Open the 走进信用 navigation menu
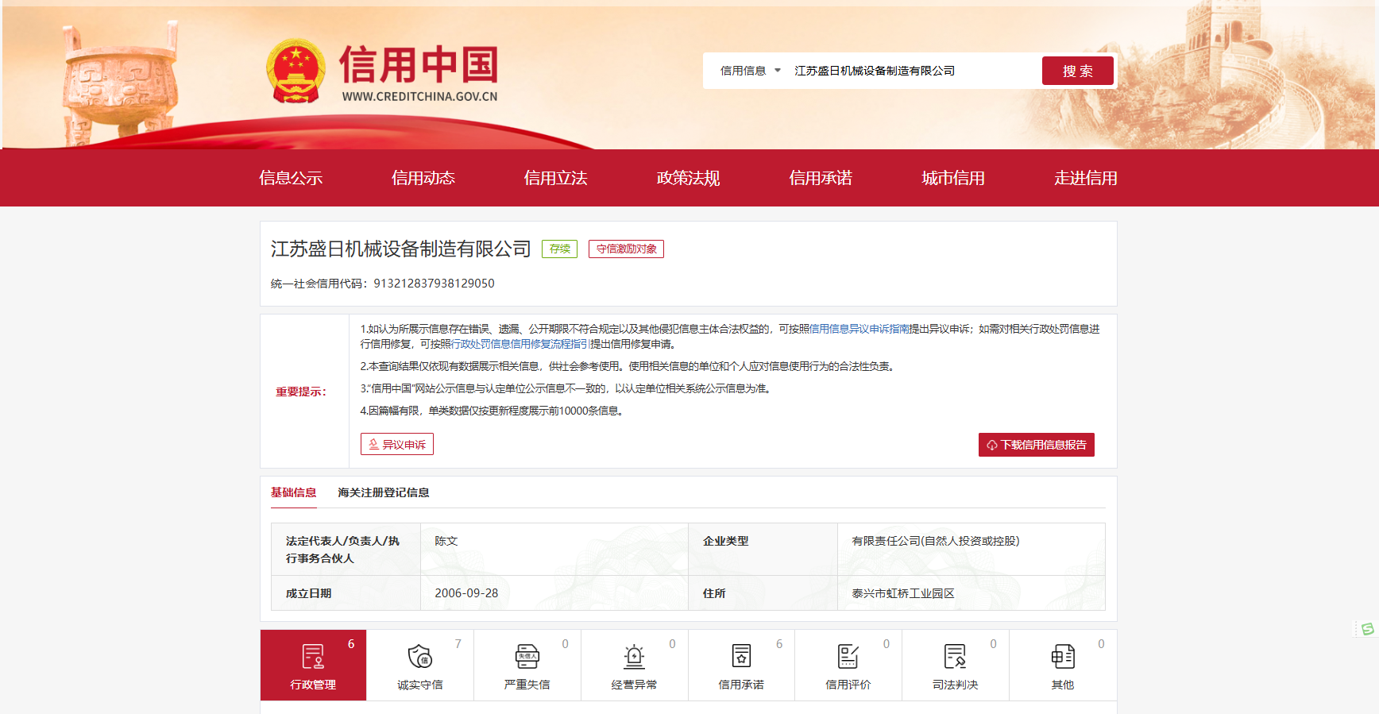This screenshot has width=1379, height=714. 1086,178
